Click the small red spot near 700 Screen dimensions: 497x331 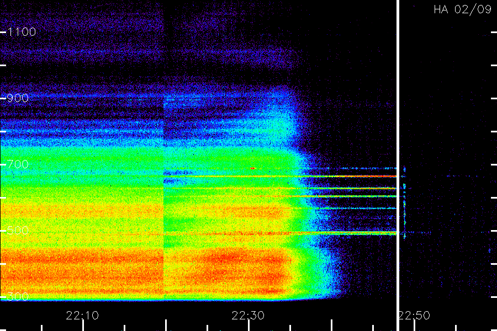coord(253,168)
